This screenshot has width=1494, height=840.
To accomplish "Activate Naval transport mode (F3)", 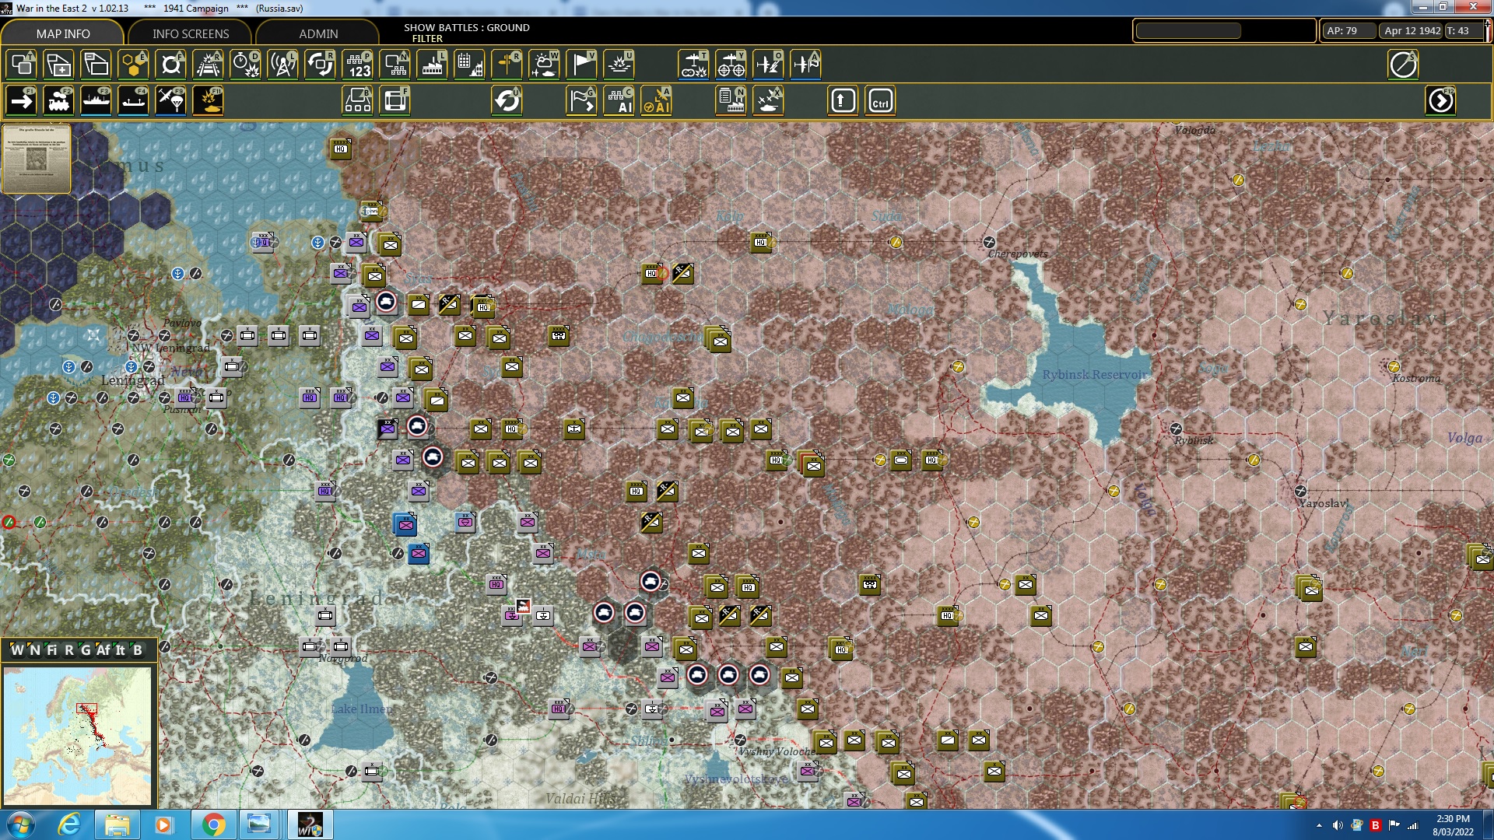I will (x=96, y=101).
